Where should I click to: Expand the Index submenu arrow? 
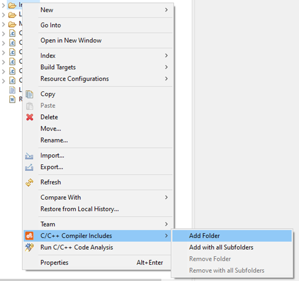[x=166, y=56]
